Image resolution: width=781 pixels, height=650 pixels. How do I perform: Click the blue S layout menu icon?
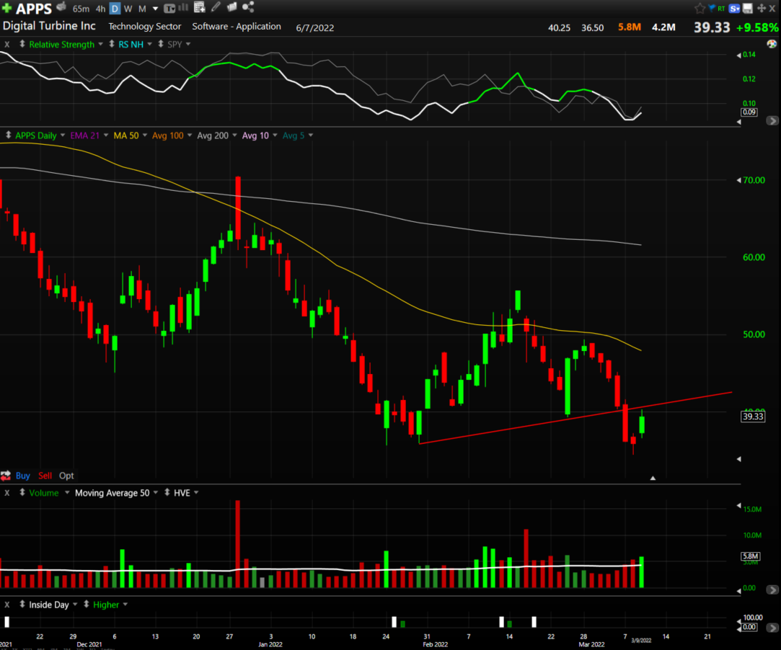(734, 9)
